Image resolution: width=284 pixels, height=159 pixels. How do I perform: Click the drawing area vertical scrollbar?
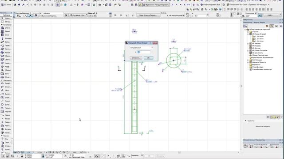(241, 86)
